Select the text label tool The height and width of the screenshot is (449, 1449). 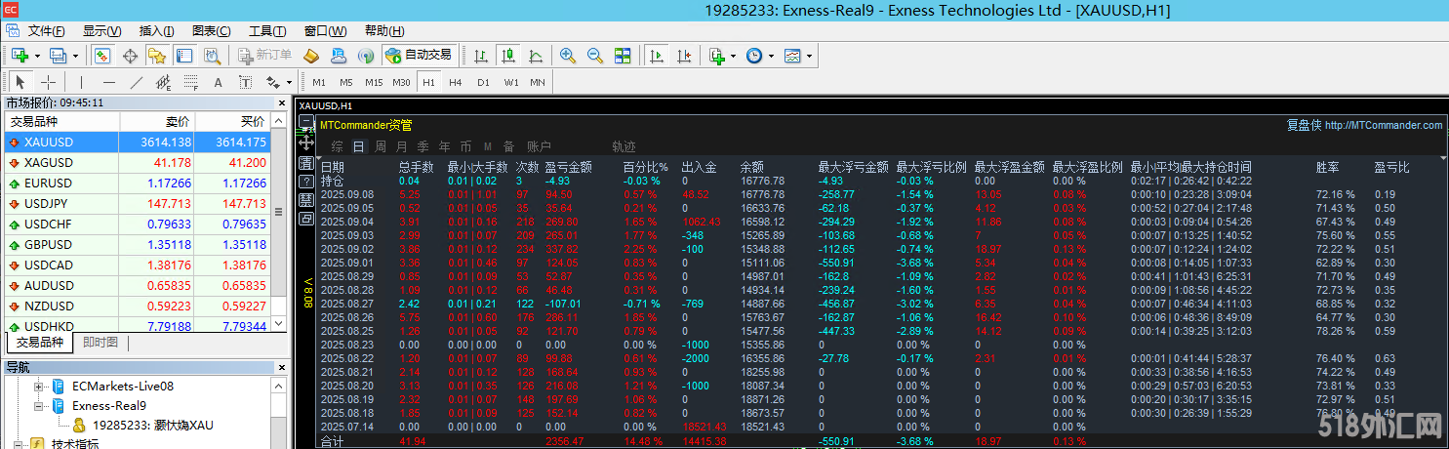(x=246, y=82)
